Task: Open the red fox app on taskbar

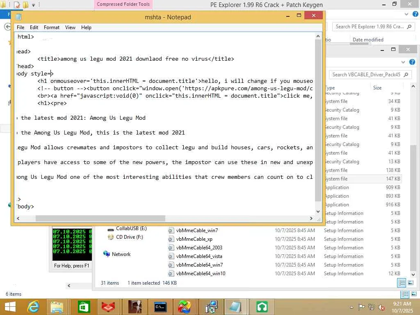Action: point(108,307)
